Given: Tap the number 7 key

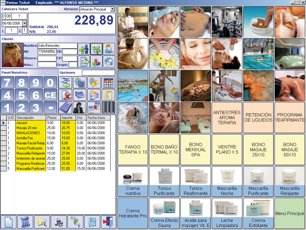Looking at the screenshot, I should [7, 83].
